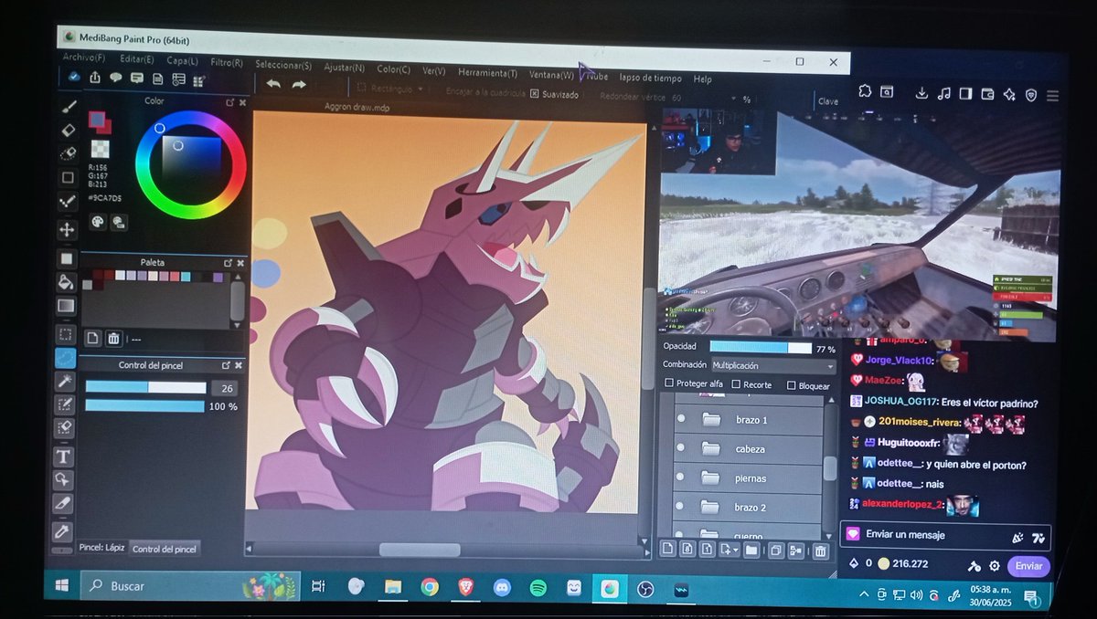
Task: Hide the piernas layer folder
Action: coord(679,477)
